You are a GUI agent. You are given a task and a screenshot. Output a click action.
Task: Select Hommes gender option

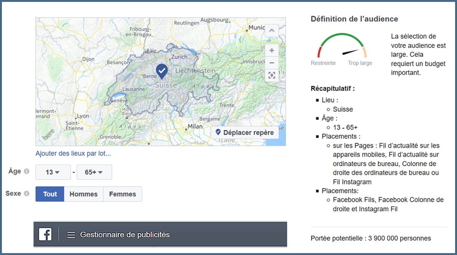click(x=84, y=194)
